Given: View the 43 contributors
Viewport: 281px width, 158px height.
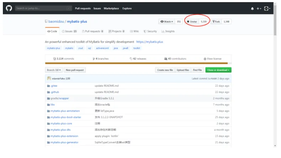Looking at the screenshot, I should tap(175, 59).
